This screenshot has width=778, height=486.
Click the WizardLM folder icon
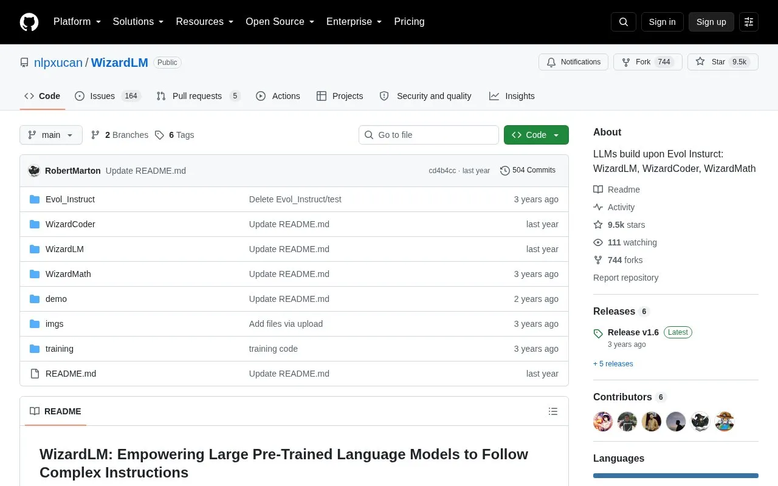point(35,249)
